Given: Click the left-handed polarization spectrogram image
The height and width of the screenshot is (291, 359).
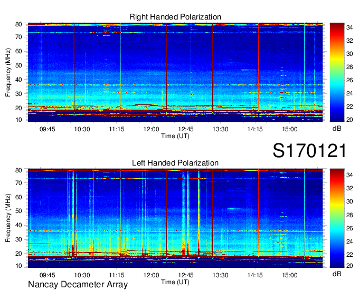Looking at the screenshot, I should [x=175, y=218].
